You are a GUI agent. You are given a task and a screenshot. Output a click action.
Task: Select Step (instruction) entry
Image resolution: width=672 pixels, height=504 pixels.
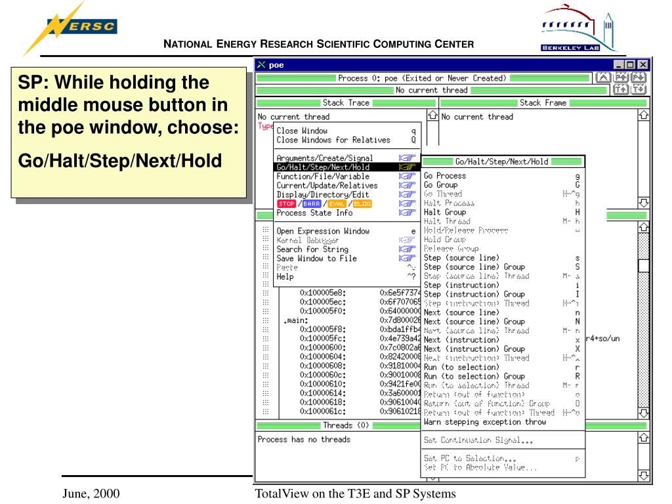click(502, 285)
